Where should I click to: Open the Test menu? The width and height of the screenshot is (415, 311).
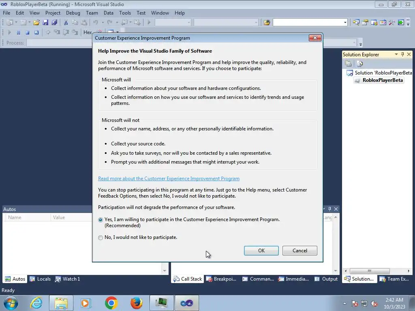pyautogui.click(x=141, y=13)
